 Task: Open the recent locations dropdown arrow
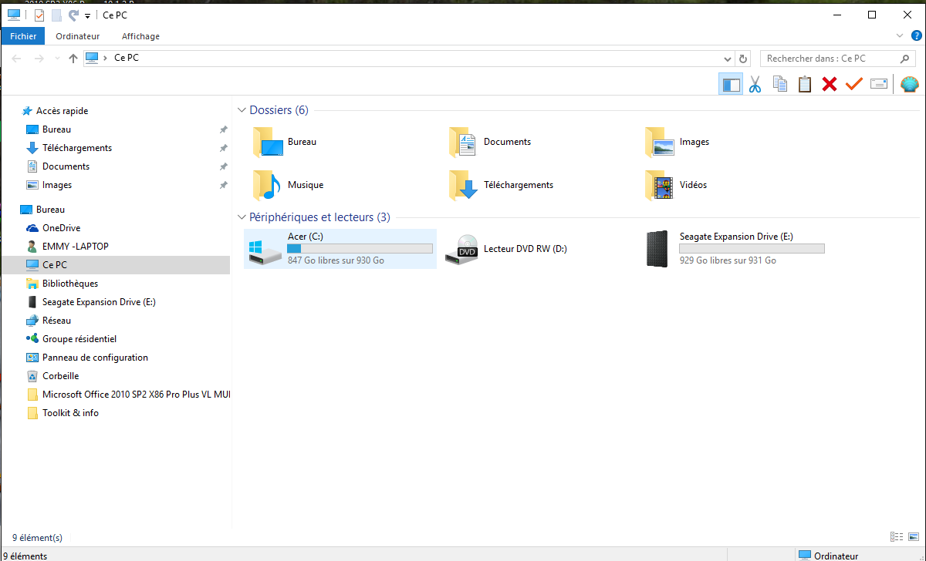coord(57,59)
